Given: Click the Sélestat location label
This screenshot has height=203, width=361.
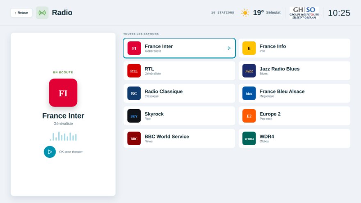Looking at the screenshot, I should click(273, 13).
